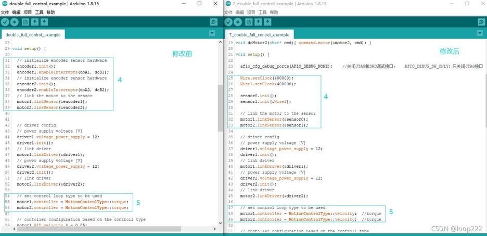Open 文件 menu in right Arduino window
The width and height of the screenshot is (487, 236).
[228, 12]
